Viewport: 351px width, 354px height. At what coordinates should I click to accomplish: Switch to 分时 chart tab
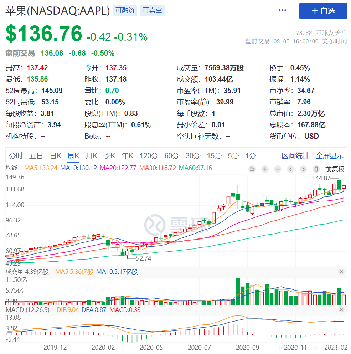[16, 156]
